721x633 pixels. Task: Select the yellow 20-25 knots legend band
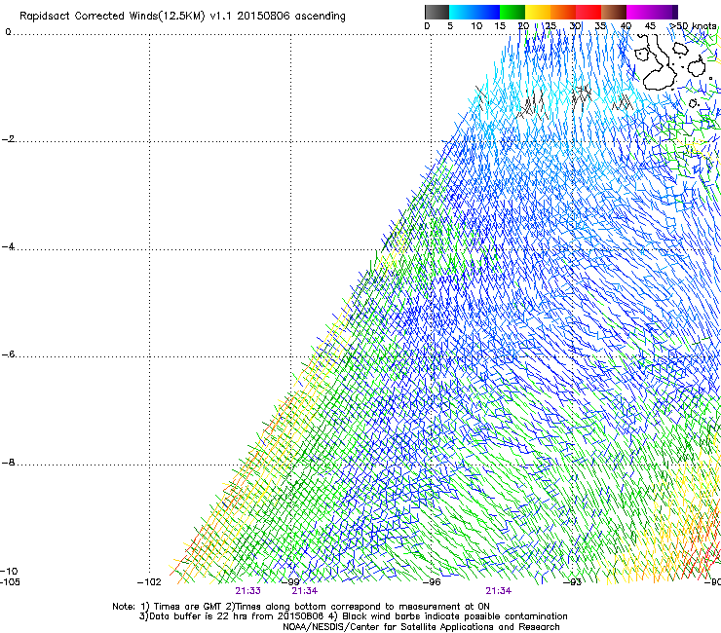pyautogui.click(x=538, y=12)
